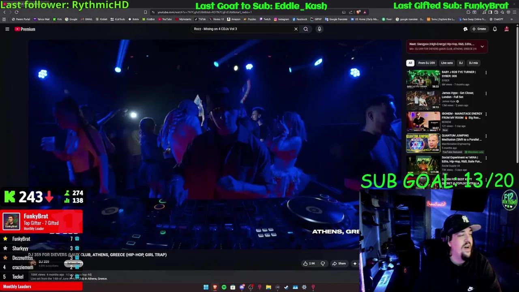Reload the page in the browser
519x292 pixels.
point(17,12)
